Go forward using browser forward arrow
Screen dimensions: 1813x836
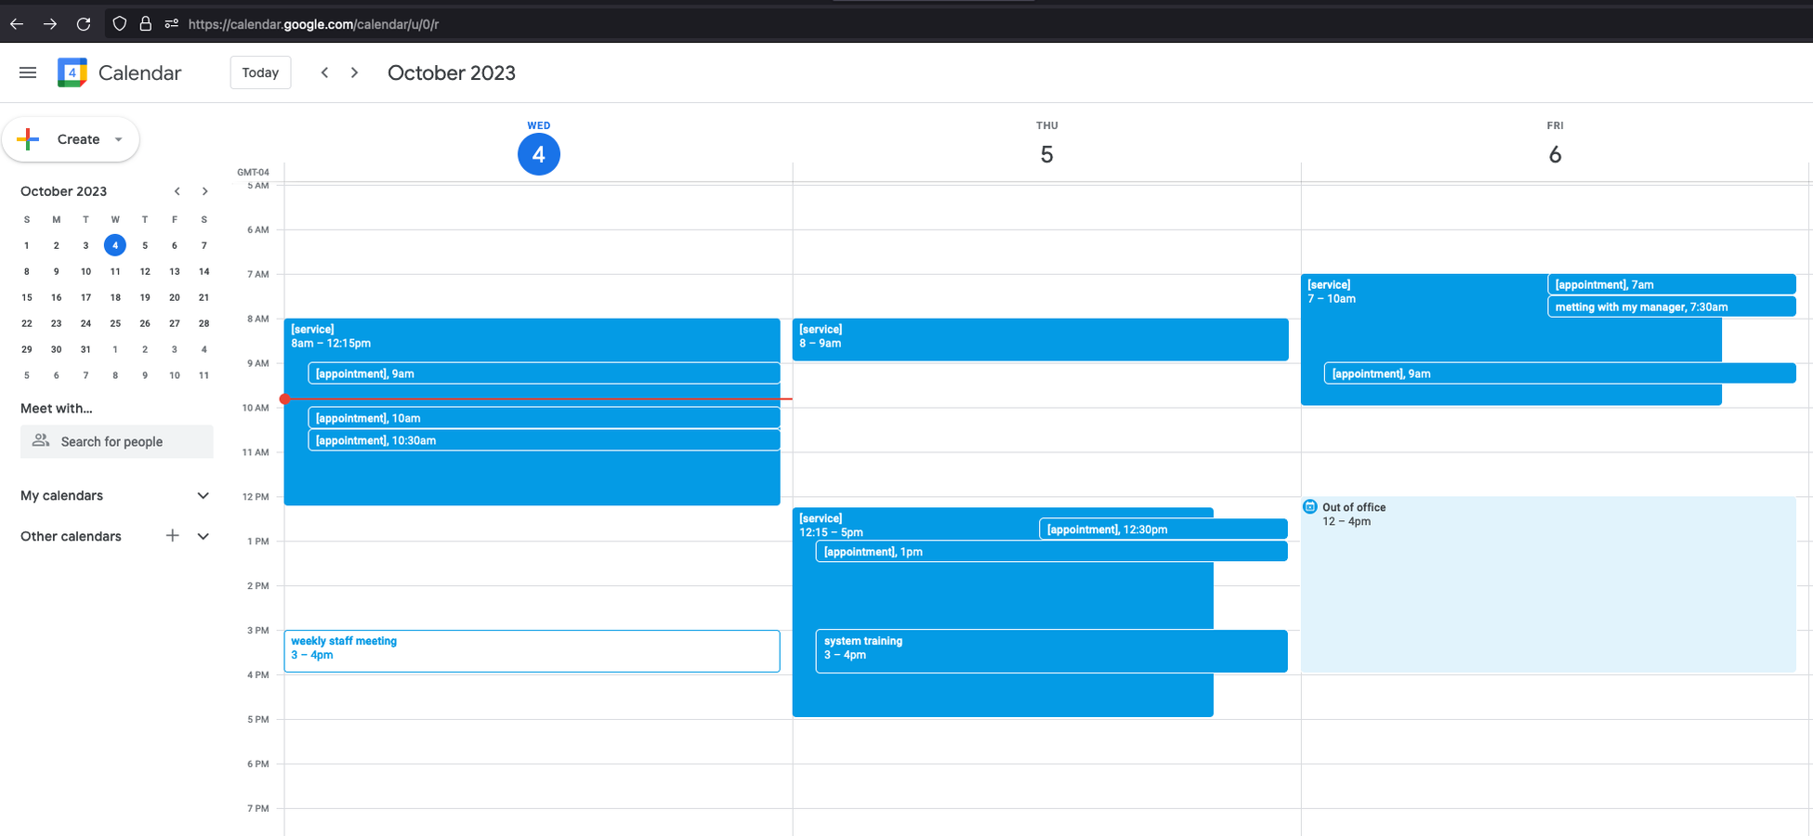[x=50, y=24]
